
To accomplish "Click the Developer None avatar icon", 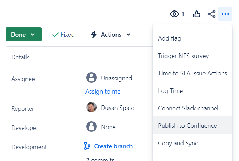I will pyautogui.click(x=91, y=126).
